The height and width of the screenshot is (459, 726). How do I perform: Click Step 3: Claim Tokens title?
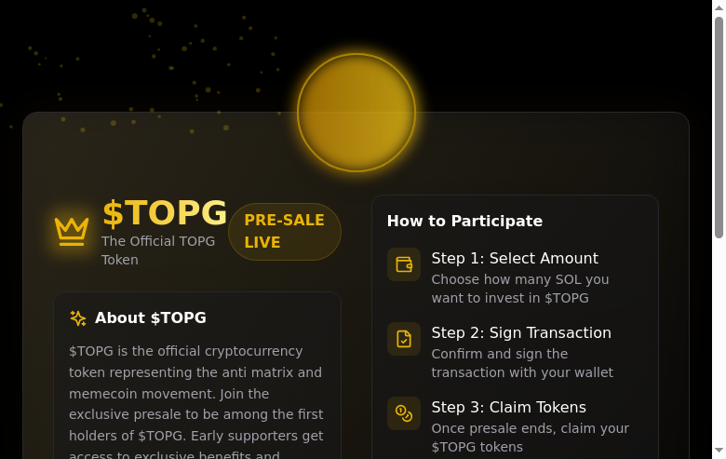pyautogui.click(x=508, y=408)
